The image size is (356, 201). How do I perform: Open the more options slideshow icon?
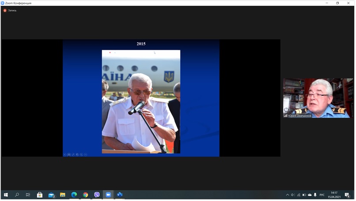85,155
